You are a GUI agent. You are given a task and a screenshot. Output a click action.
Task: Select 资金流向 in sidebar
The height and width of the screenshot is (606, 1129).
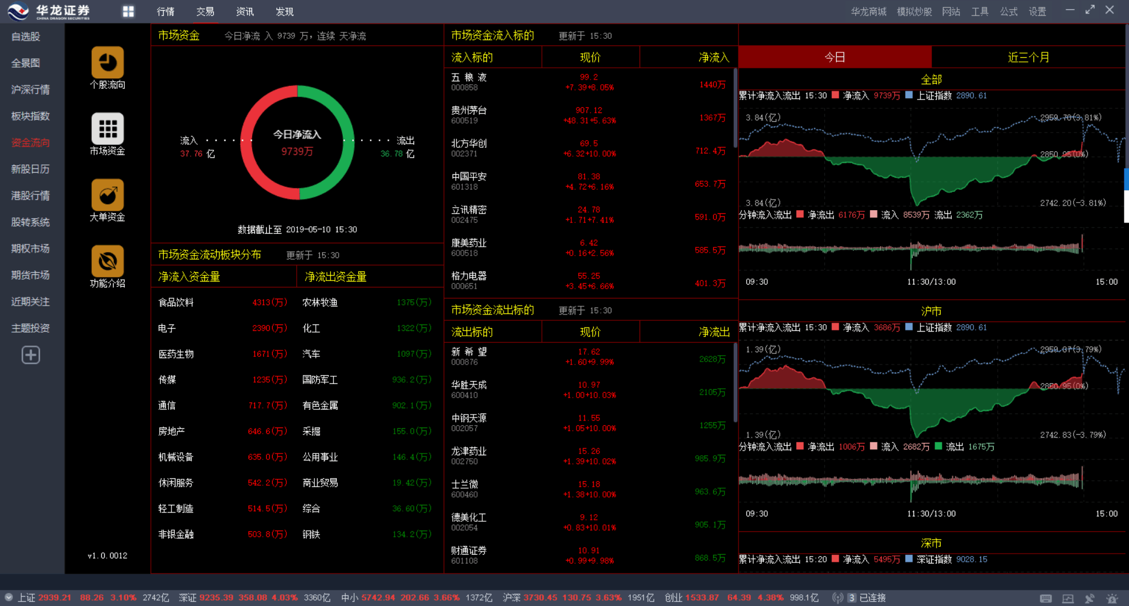pos(31,143)
